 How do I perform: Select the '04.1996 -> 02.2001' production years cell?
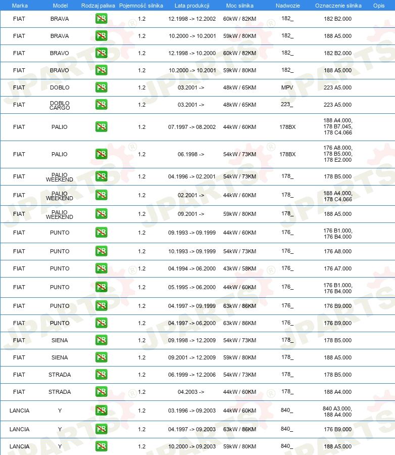coord(192,176)
